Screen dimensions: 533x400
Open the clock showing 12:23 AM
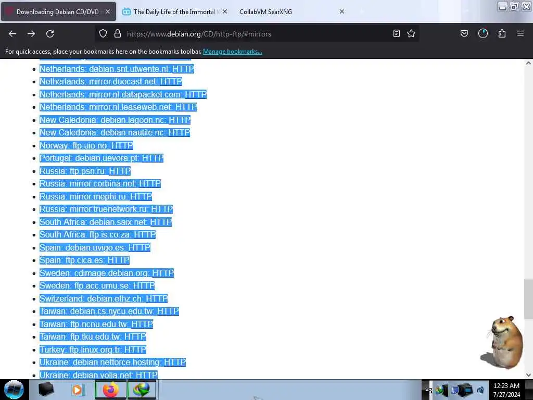[506, 390]
